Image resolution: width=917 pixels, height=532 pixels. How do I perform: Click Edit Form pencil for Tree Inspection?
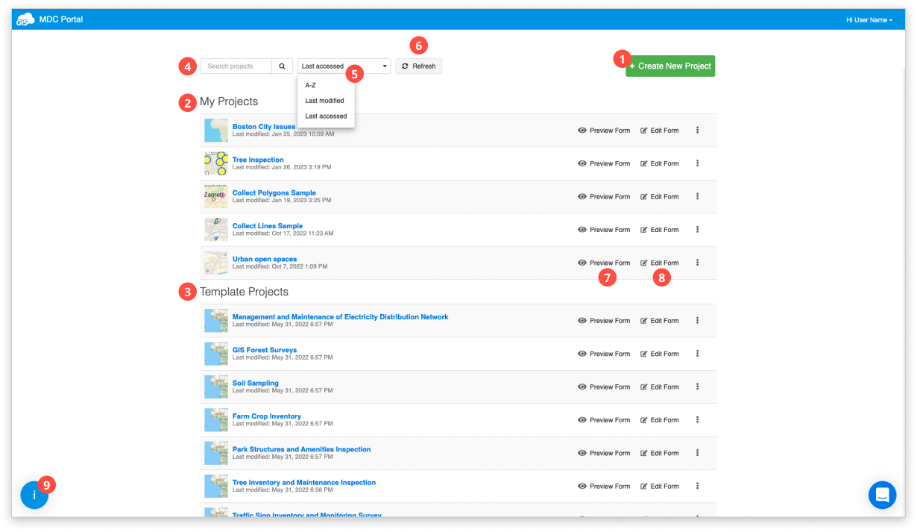pyautogui.click(x=645, y=163)
